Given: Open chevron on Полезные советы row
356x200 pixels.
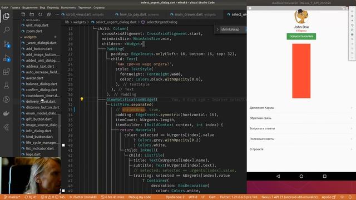Looking at the screenshot, I should [352, 139].
